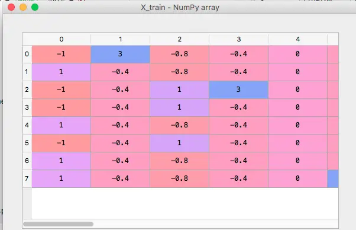Select column header 1

point(120,39)
